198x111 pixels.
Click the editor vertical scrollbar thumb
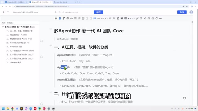tap(192, 22)
